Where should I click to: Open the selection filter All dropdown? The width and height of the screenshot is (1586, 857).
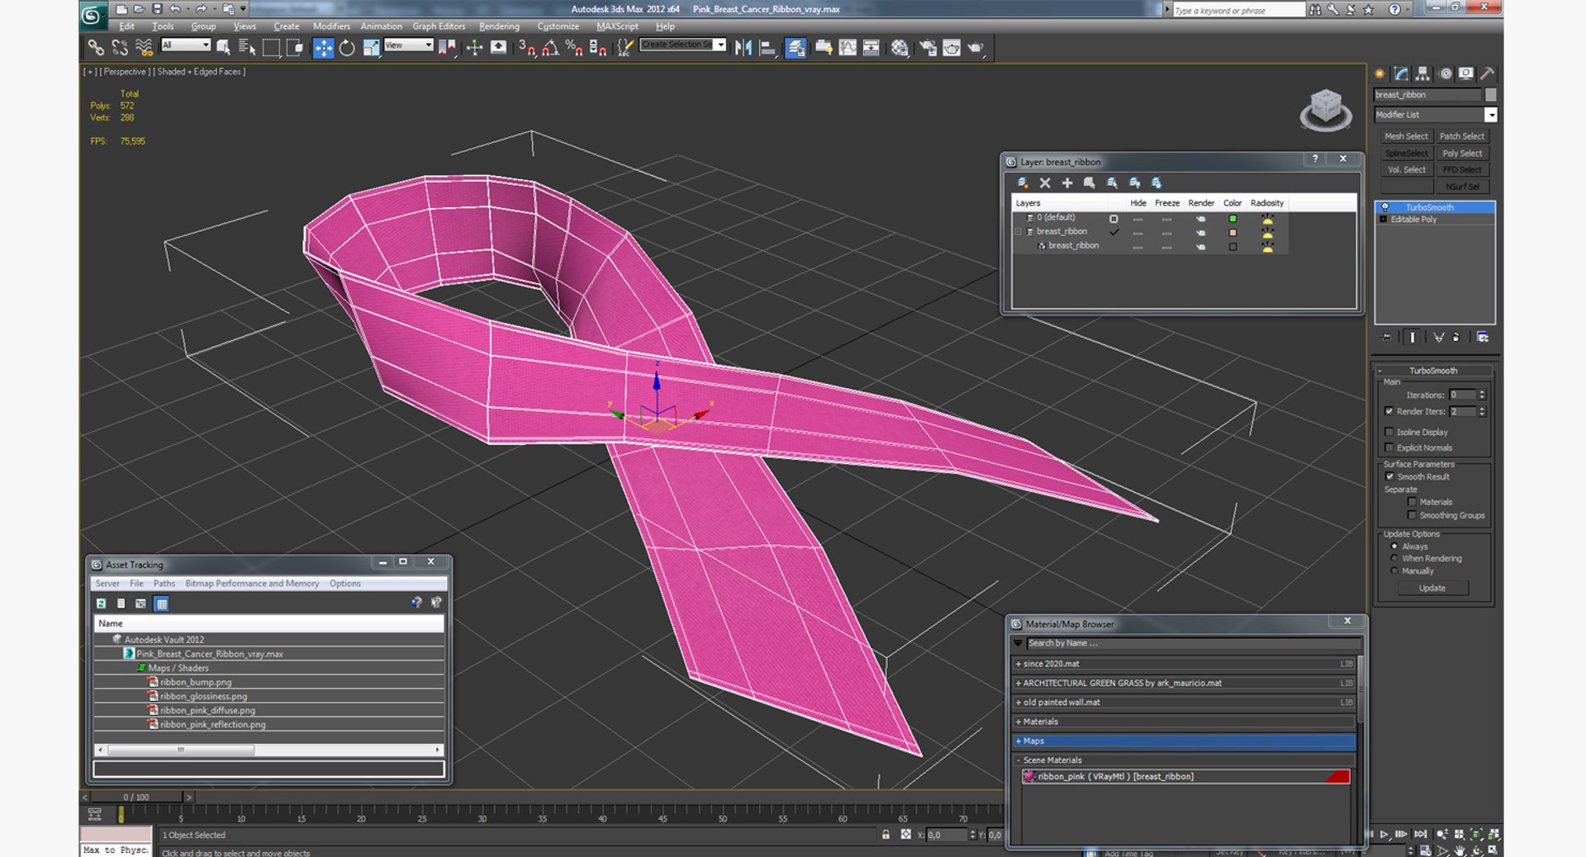coord(186,45)
